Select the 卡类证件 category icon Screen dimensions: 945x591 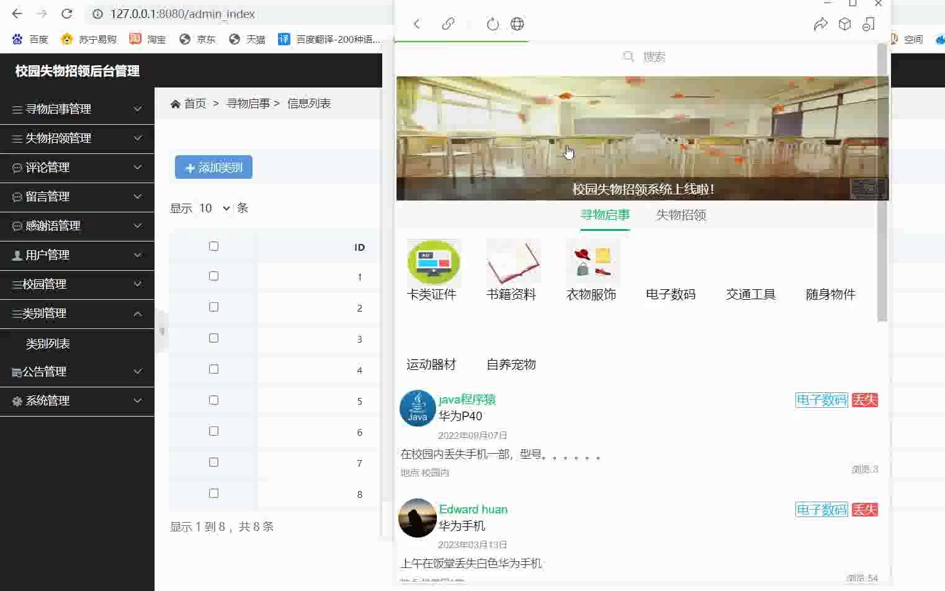pyautogui.click(x=432, y=262)
